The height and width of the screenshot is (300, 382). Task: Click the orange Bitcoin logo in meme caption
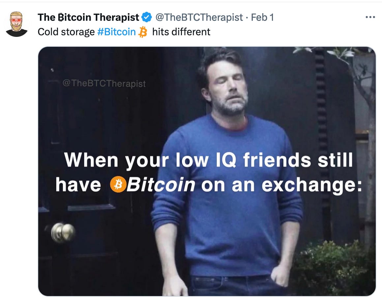point(118,184)
